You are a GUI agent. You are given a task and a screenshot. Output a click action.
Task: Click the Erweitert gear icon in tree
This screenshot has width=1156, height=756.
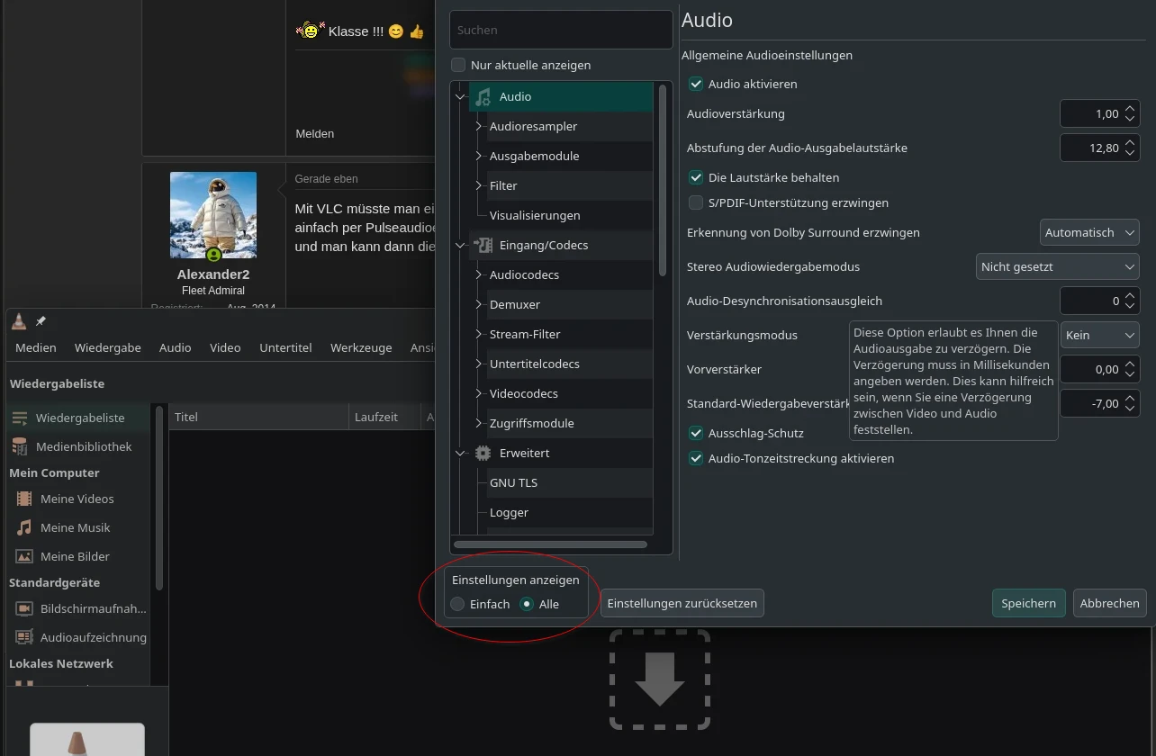click(x=483, y=453)
